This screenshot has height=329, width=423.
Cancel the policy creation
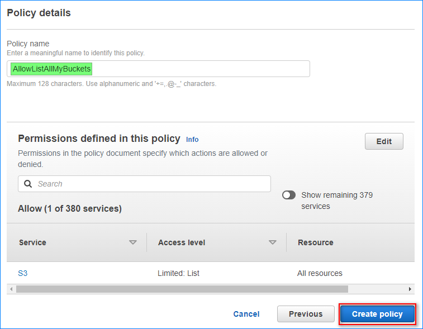[246, 314]
